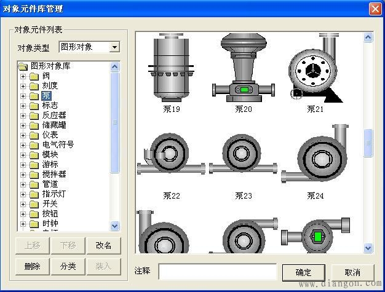The height and width of the screenshot is (292, 385).
Task: Choose the 泵21 pump image
Action: pos(315,69)
